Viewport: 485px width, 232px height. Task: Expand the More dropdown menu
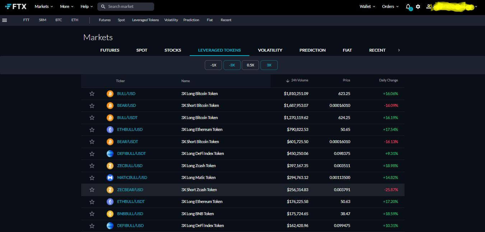(x=67, y=6)
